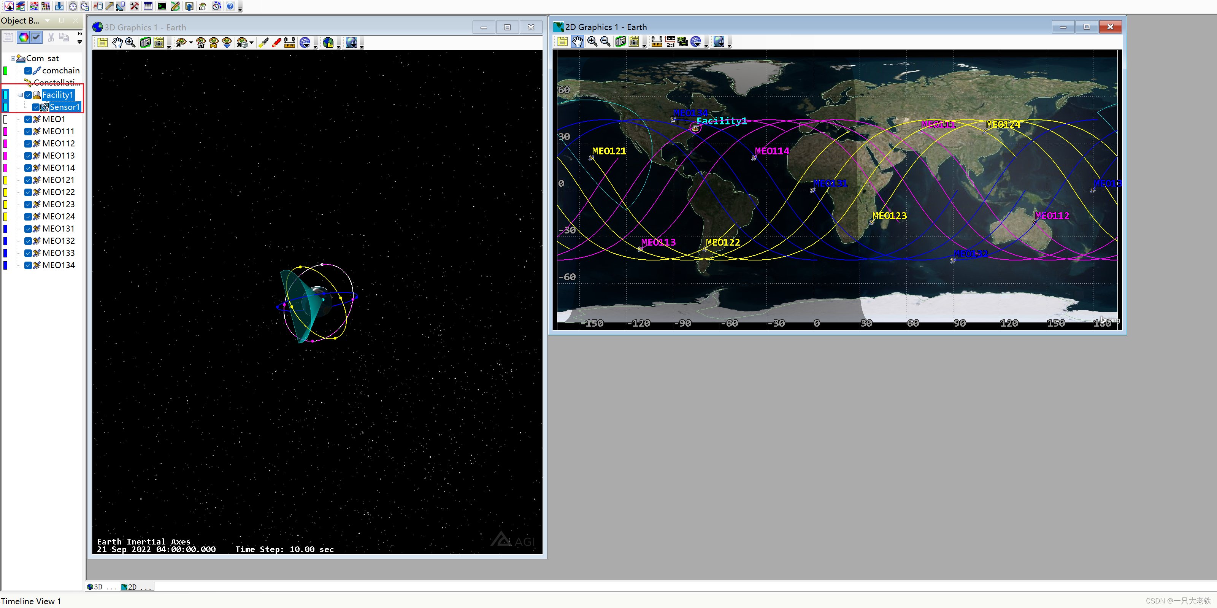Image resolution: width=1217 pixels, height=608 pixels.
Task: Select the grab hand tool in 3D Graphics toolbar
Action: click(x=117, y=43)
